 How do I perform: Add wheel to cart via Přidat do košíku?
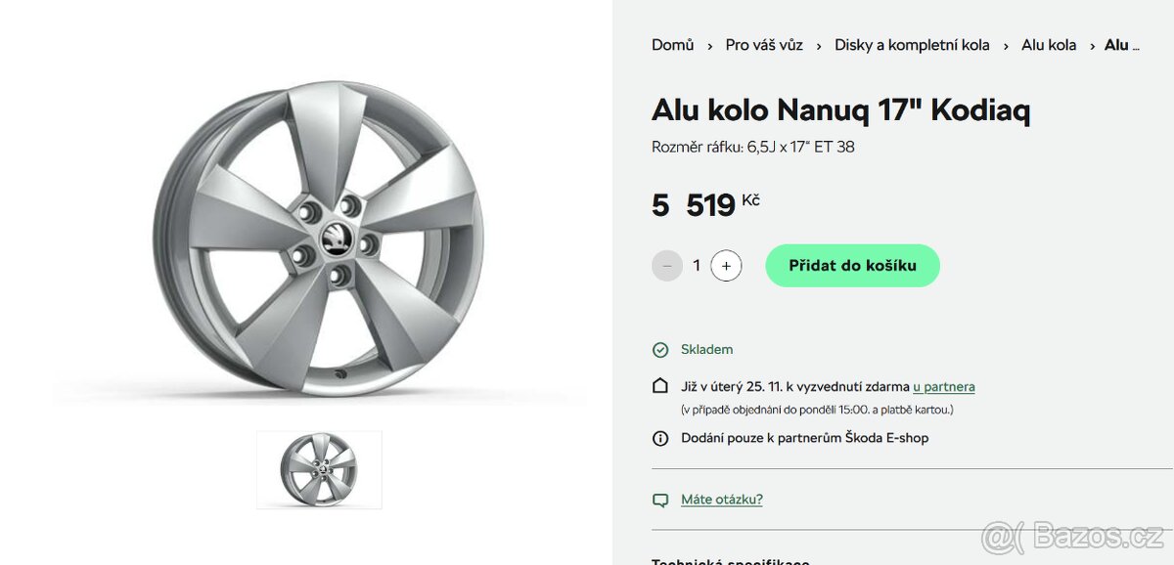852,265
